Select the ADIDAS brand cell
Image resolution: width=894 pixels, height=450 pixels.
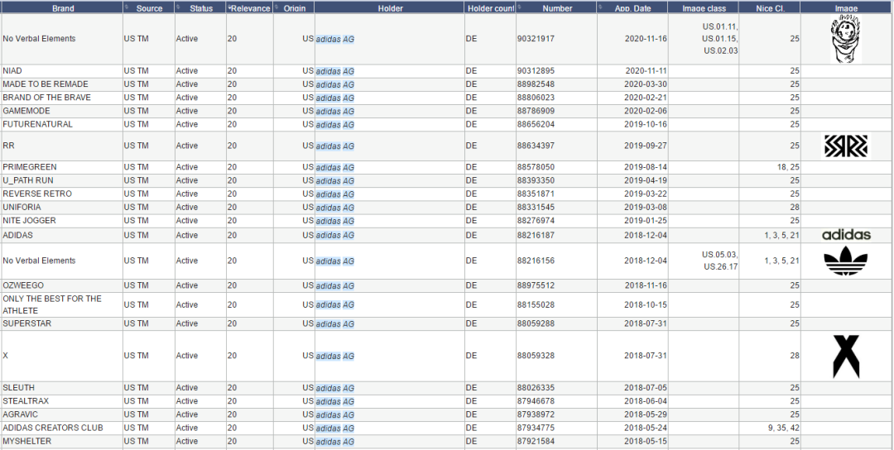coord(61,235)
